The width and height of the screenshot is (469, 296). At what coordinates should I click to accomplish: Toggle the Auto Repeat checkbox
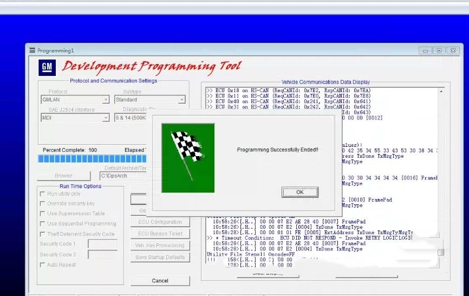pos(42,265)
